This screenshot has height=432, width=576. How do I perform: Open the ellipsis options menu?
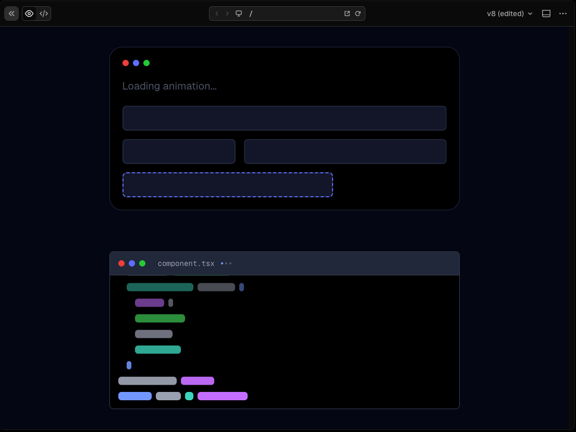[563, 14]
